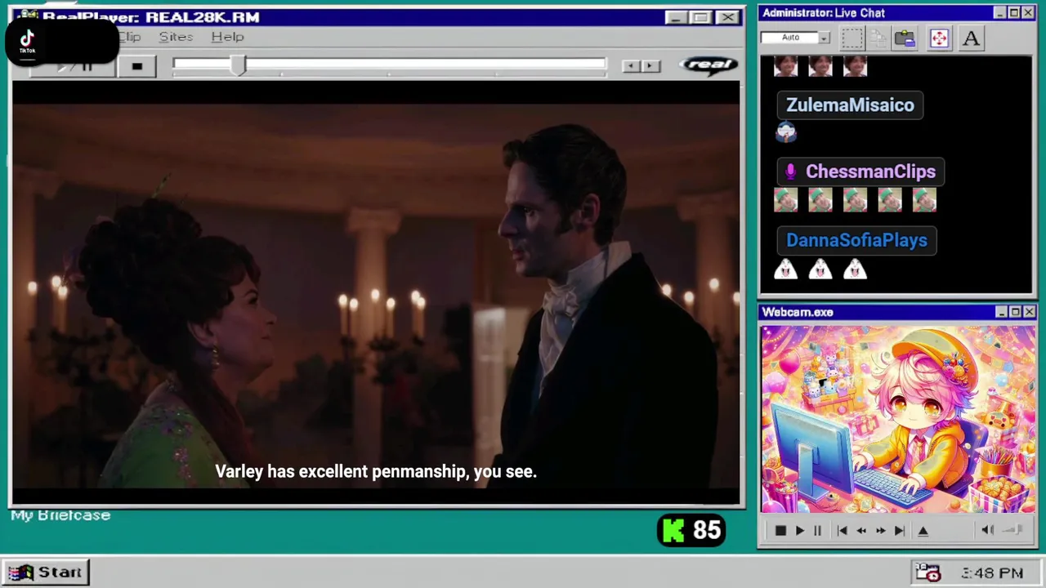Open the Help menu in RealPlayer
The height and width of the screenshot is (588, 1046).
pyautogui.click(x=227, y=37)
